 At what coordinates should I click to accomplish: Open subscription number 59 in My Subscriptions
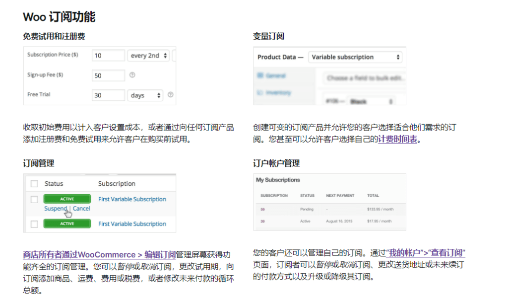click(x=263, y=210)
